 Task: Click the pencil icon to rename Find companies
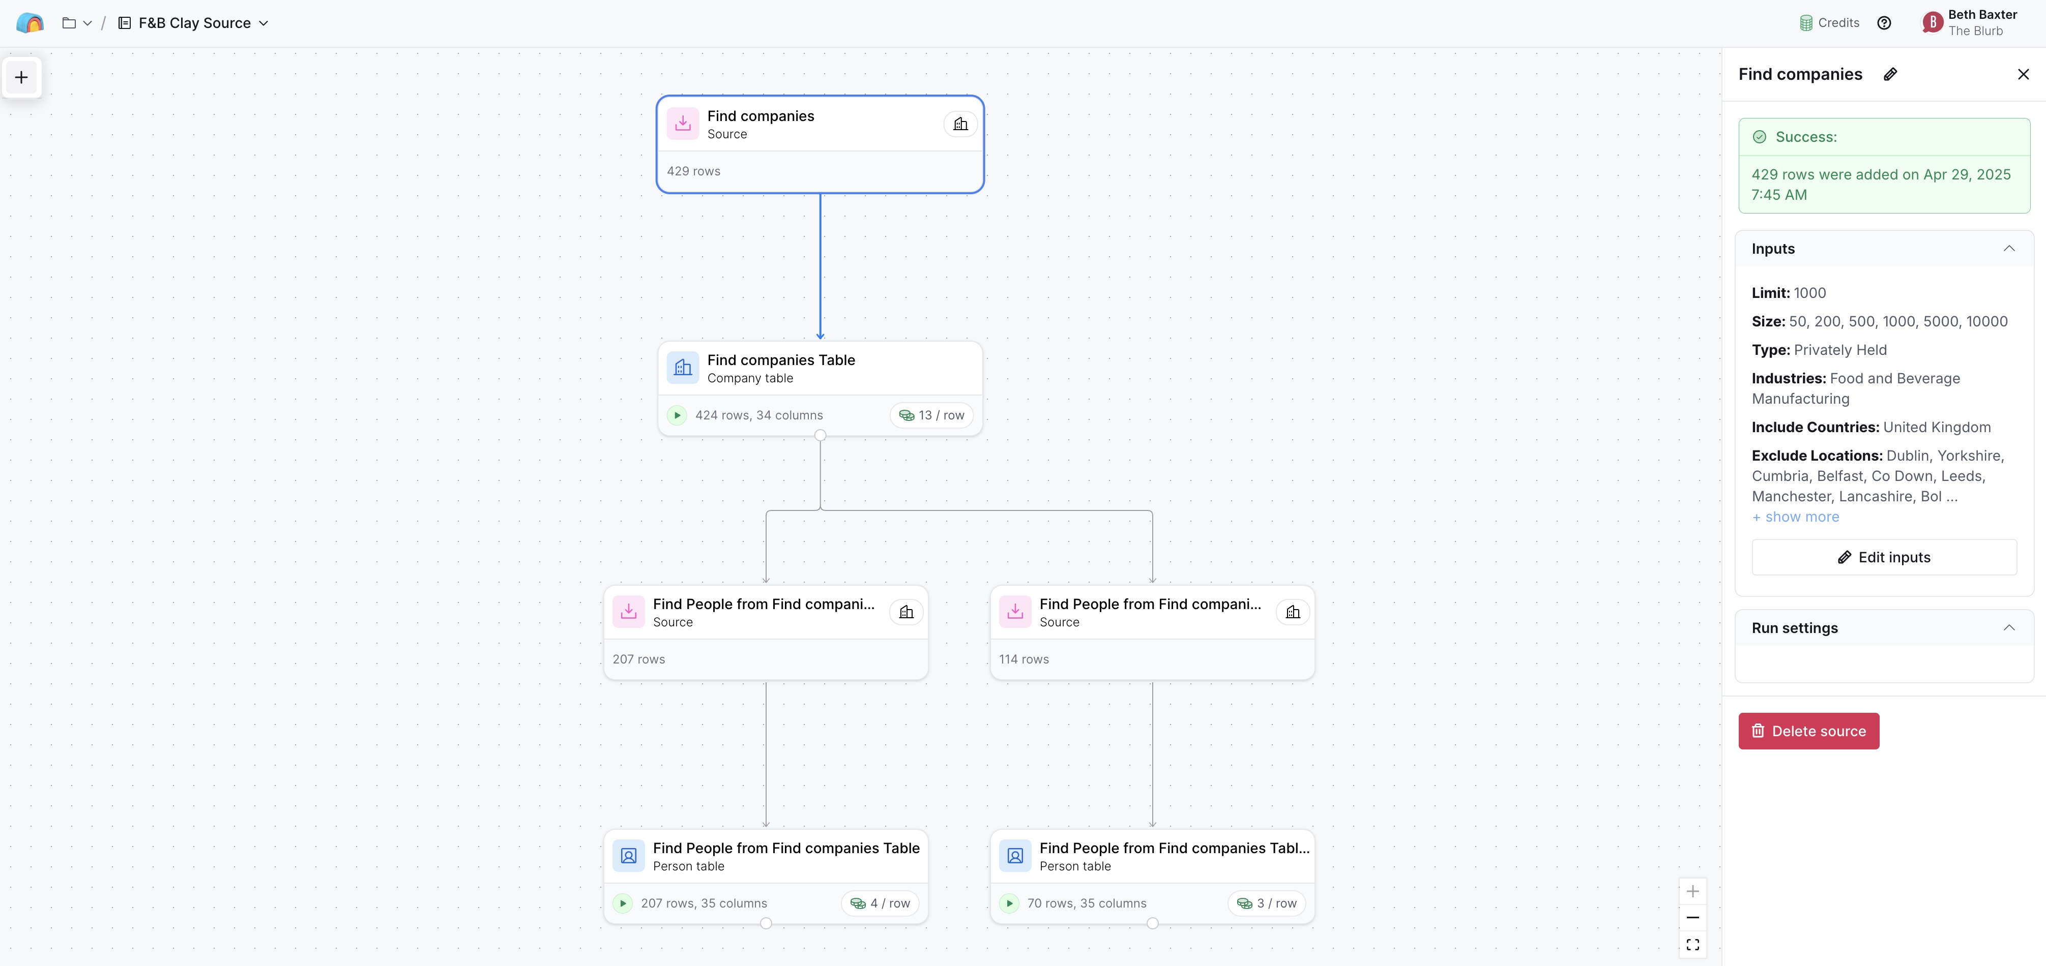(1890, 74)
